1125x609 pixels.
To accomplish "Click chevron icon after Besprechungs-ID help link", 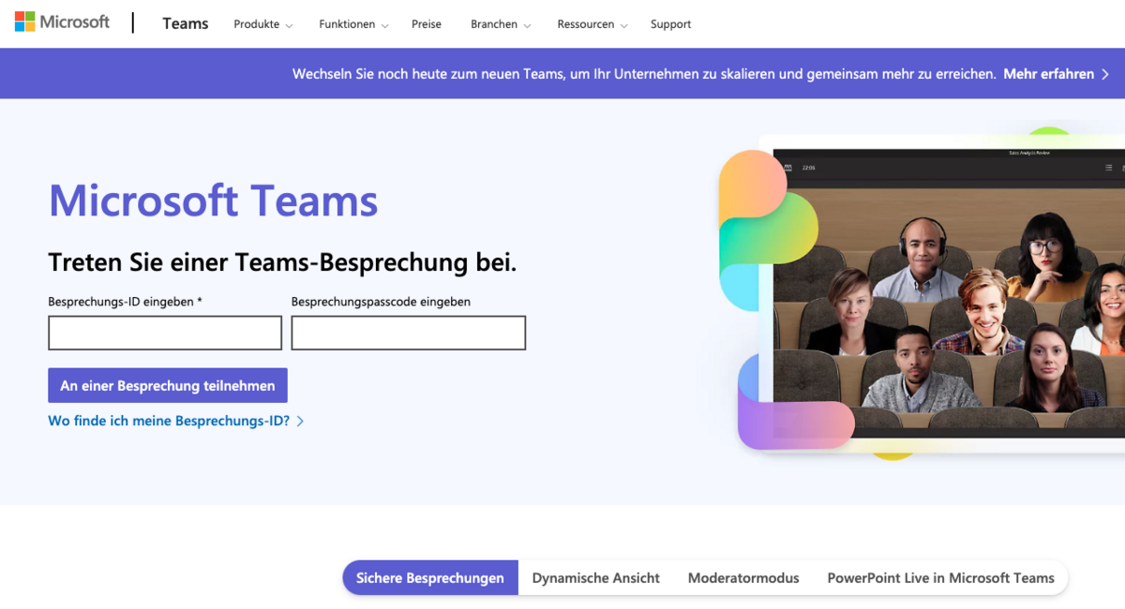I will point(300,422).
